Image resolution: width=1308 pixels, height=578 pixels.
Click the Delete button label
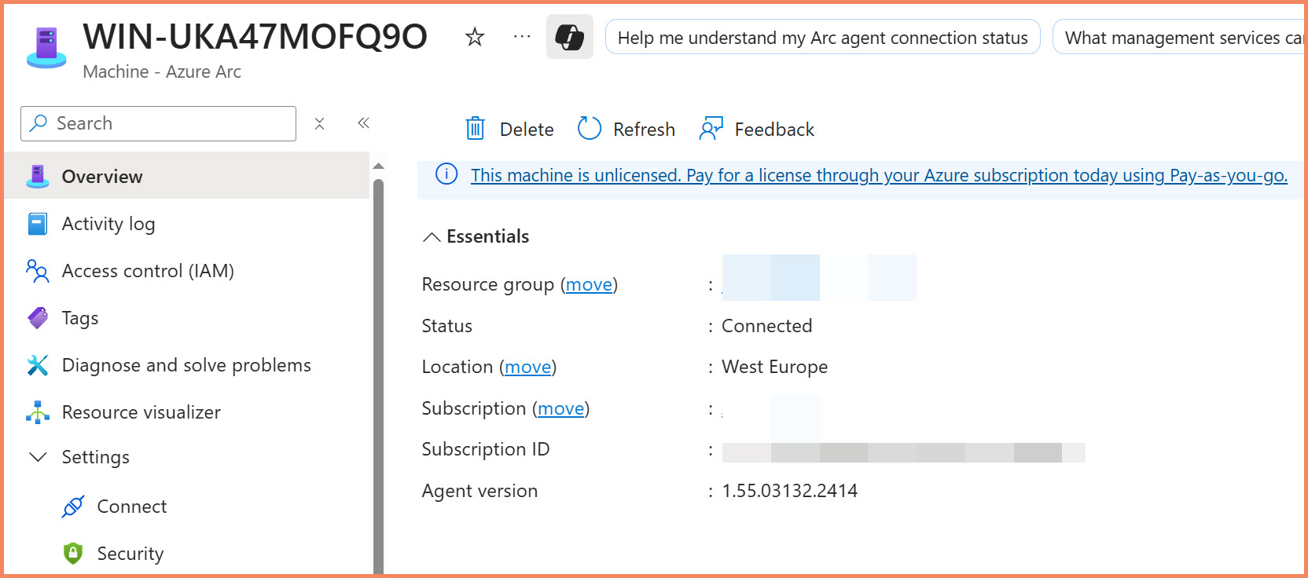tap(527, 130)
